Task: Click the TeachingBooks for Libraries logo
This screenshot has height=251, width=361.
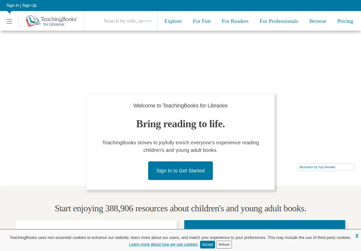Action: point(51,21)
